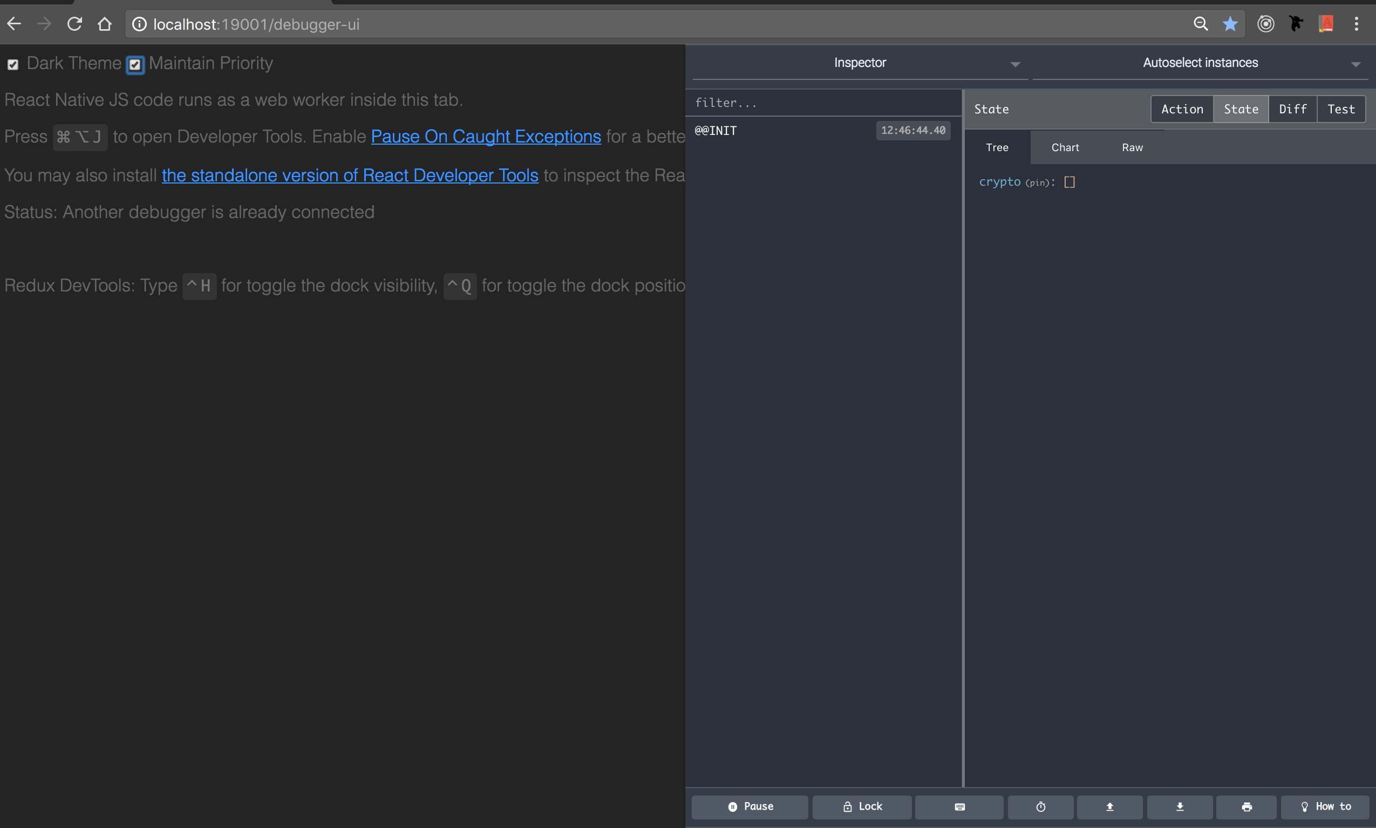The height and width of the screenshot is (828, 1376).
Task: Uncheck the Maintain Priority checkbox
Action: tap(134, 65)
